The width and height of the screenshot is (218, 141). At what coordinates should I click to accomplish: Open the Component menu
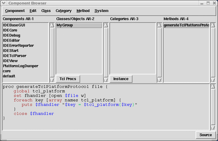pos(15,11)
